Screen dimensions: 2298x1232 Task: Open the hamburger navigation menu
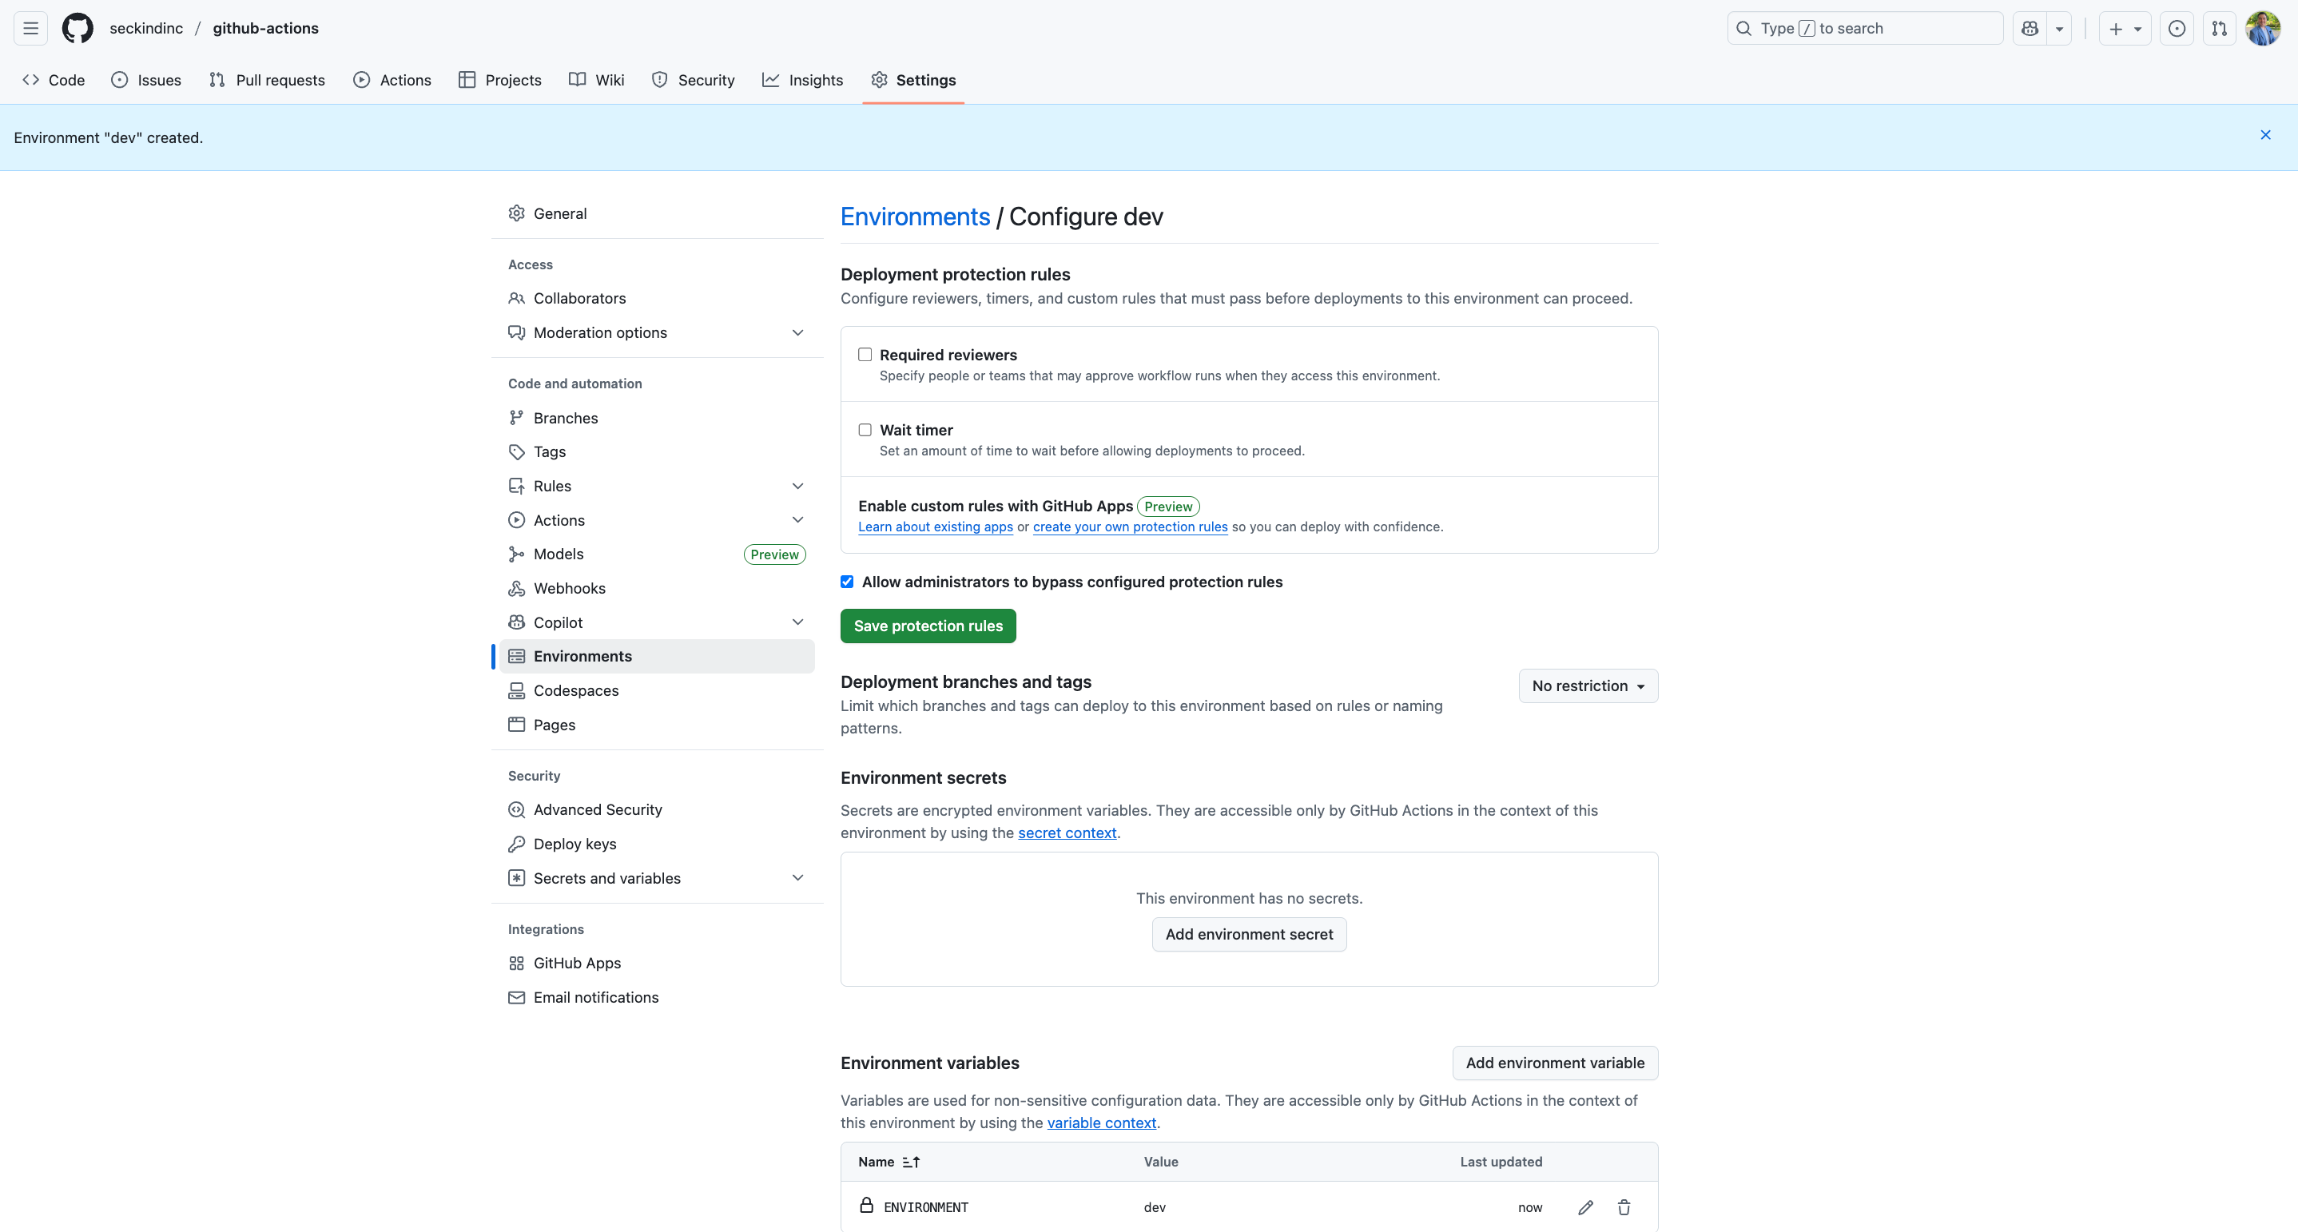tap(30, 28)
